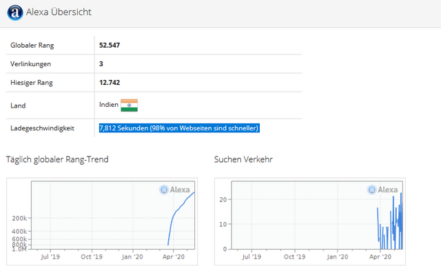Click the Alexa watermark in search traffic chart
441x271 pixels.
point(382,190)
